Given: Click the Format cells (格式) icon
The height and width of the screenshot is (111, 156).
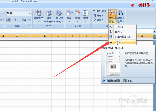Looking at the screenshot, I should pyautogui.click(x=86, y=13).
